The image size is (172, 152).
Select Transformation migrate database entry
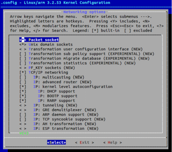click(x=89, y=58)
